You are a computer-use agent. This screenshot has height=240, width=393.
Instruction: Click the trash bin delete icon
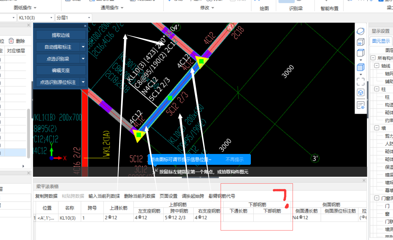(11, 41)
